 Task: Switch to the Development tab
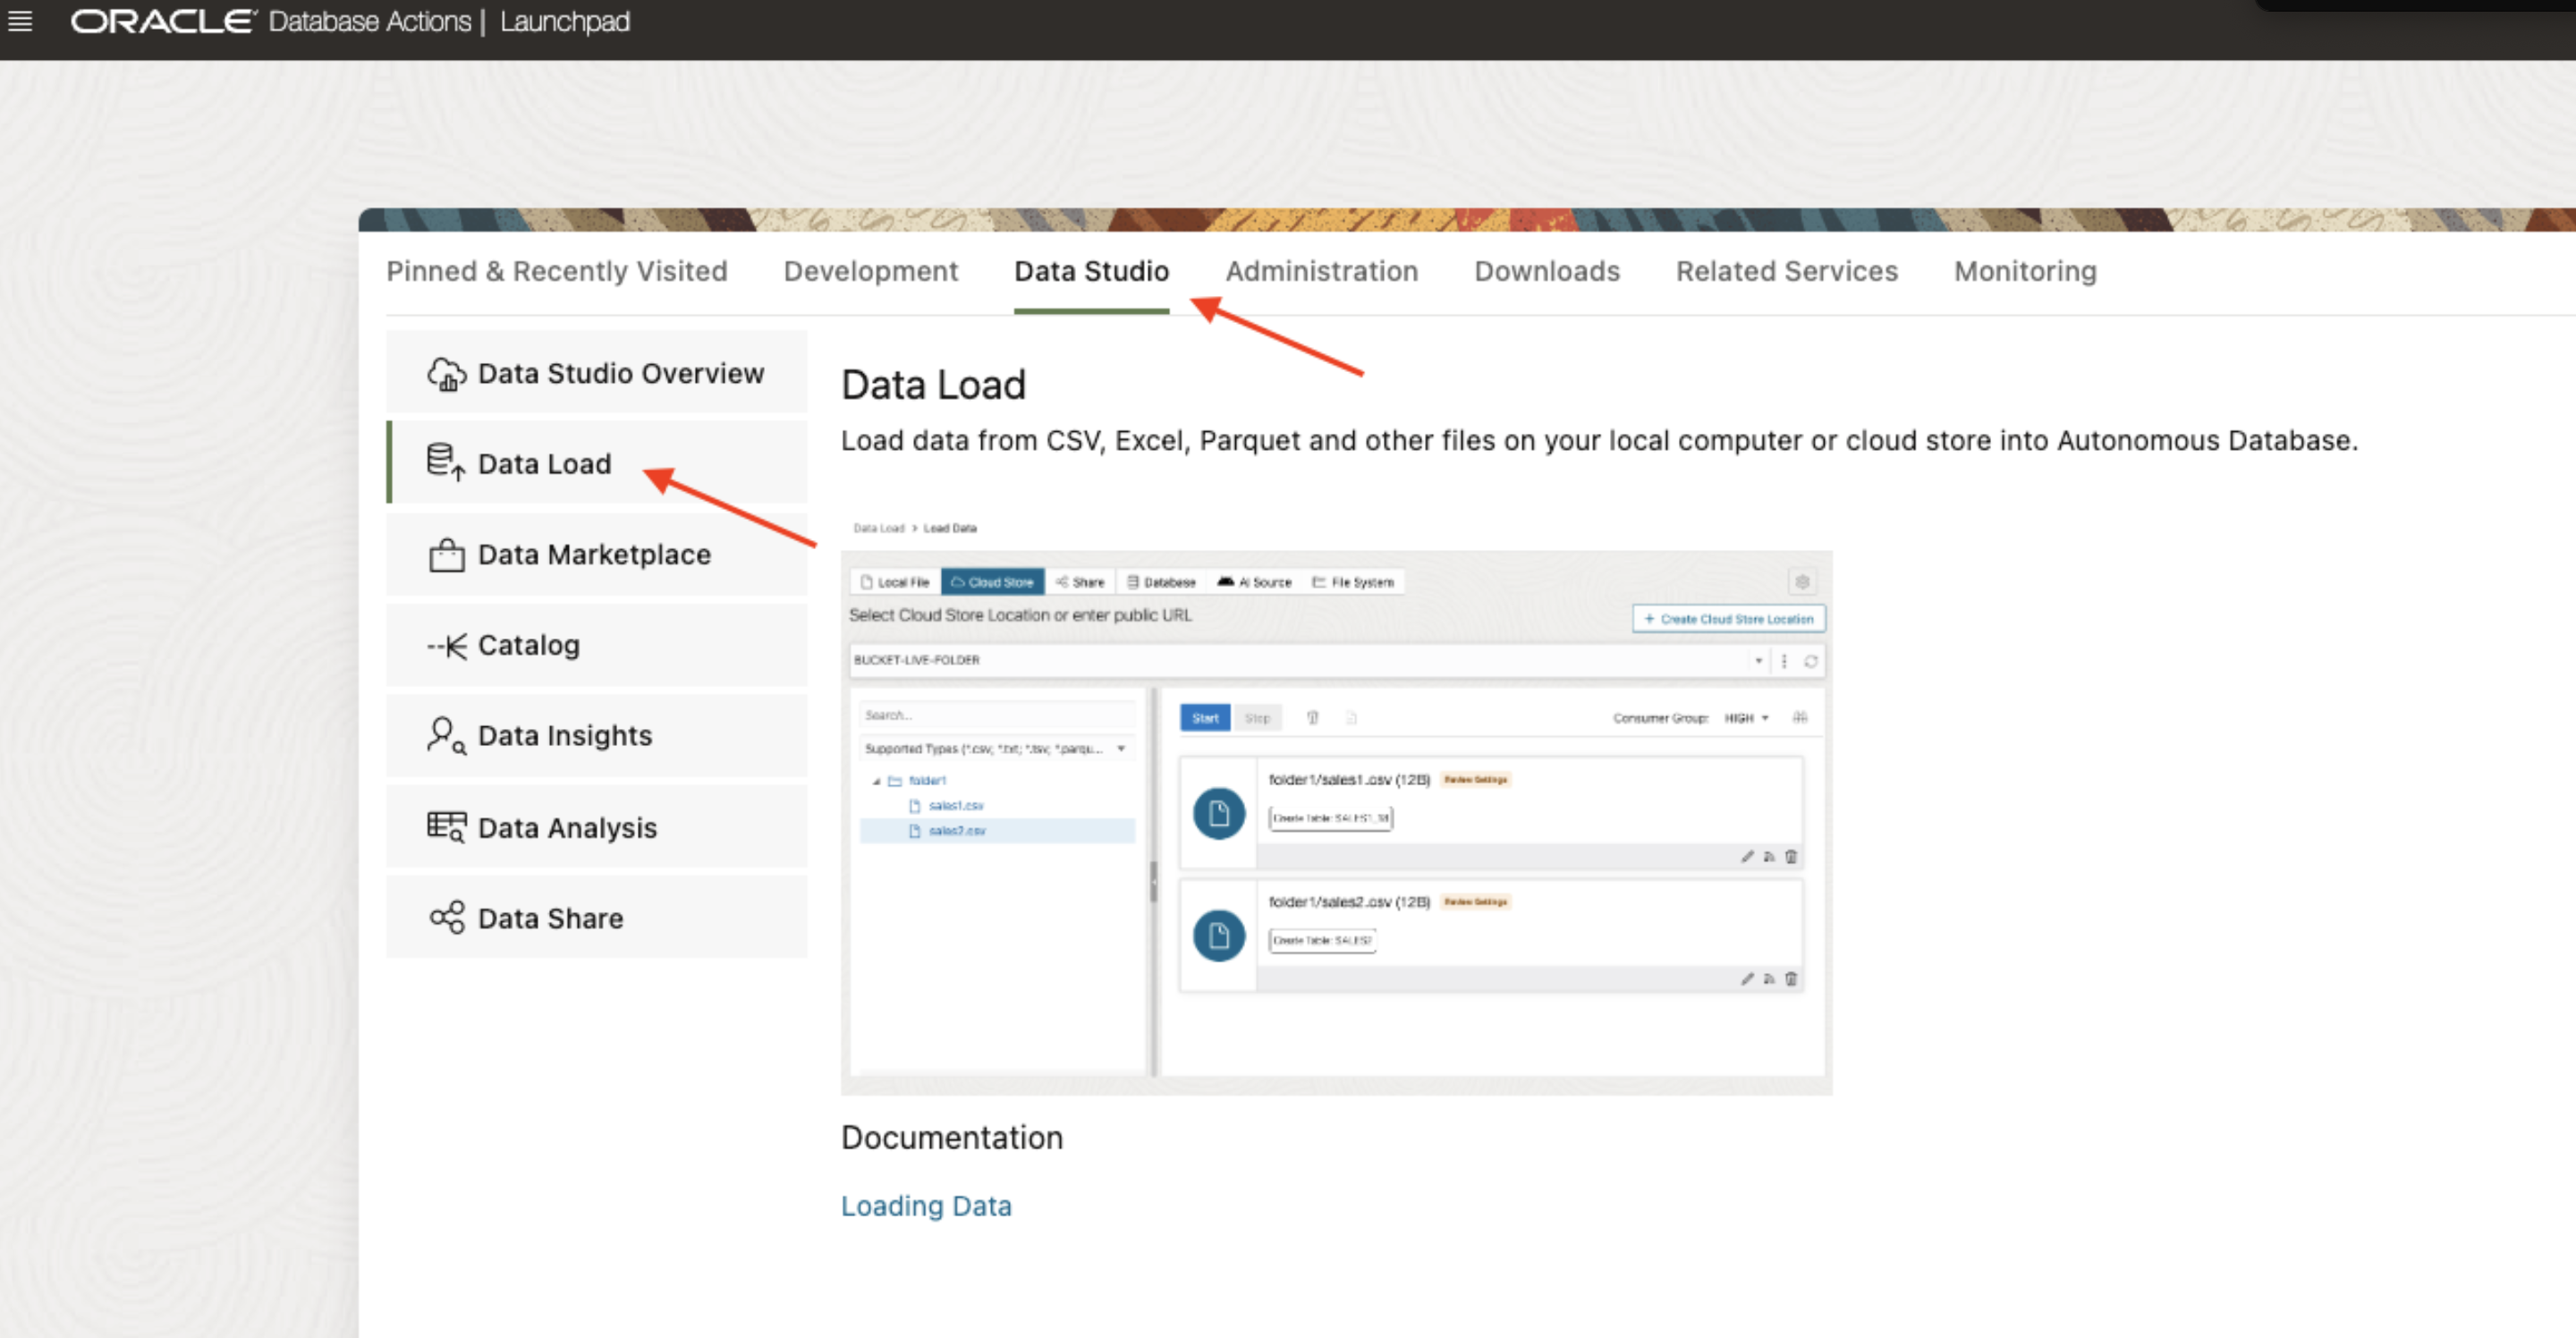click(x=870, y=271)
